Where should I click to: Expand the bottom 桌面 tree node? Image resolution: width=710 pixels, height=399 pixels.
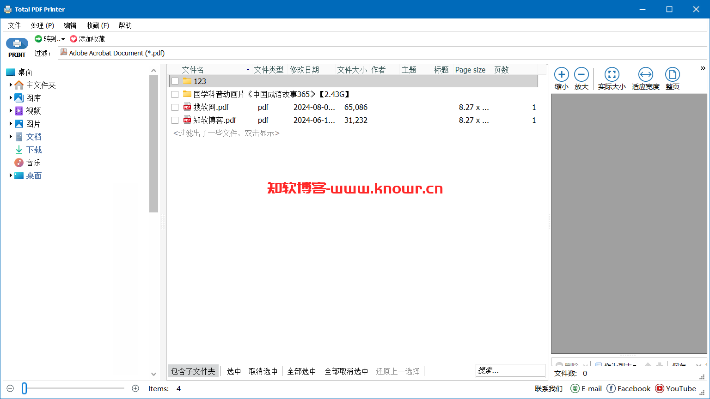[11, 175]
